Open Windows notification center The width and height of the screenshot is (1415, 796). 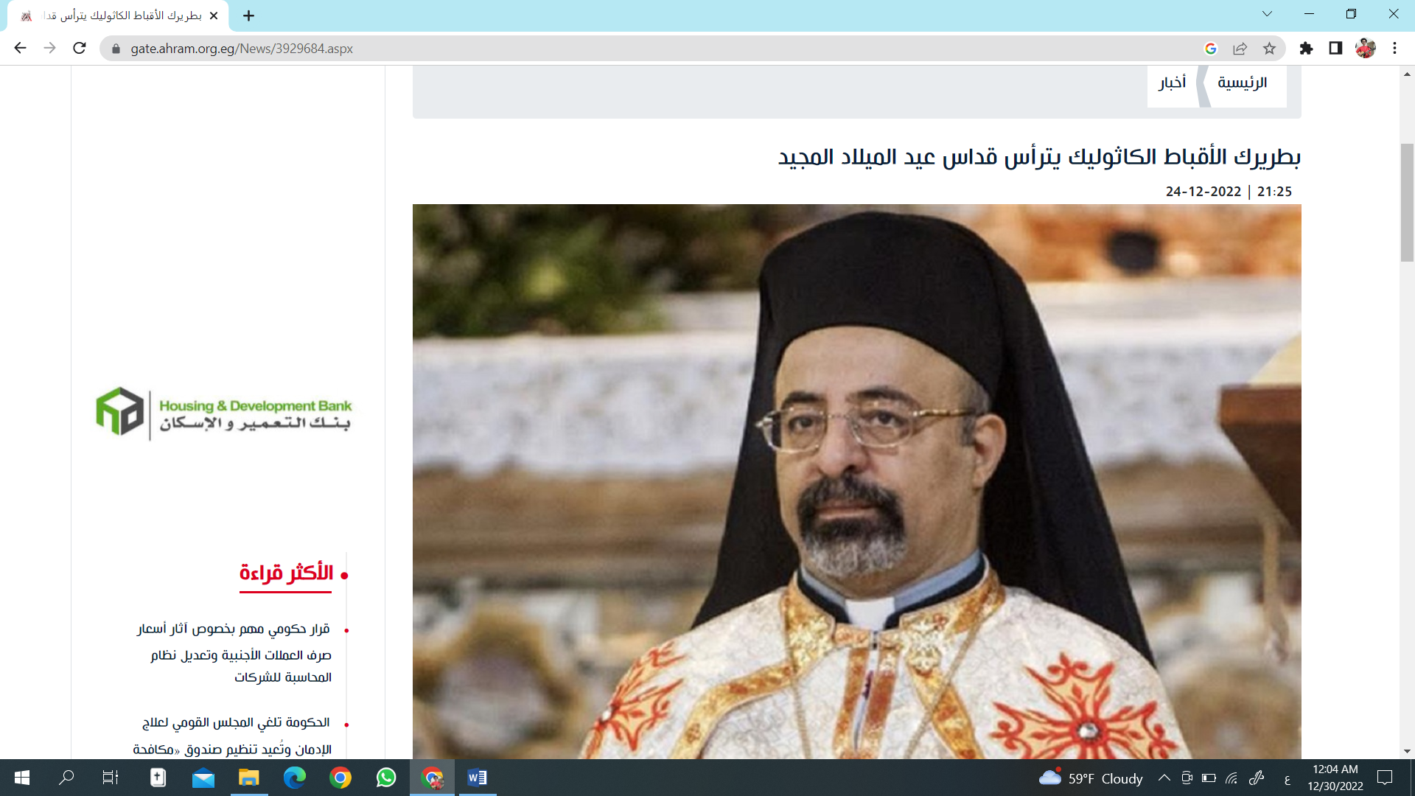click(x=1385, y=778)
